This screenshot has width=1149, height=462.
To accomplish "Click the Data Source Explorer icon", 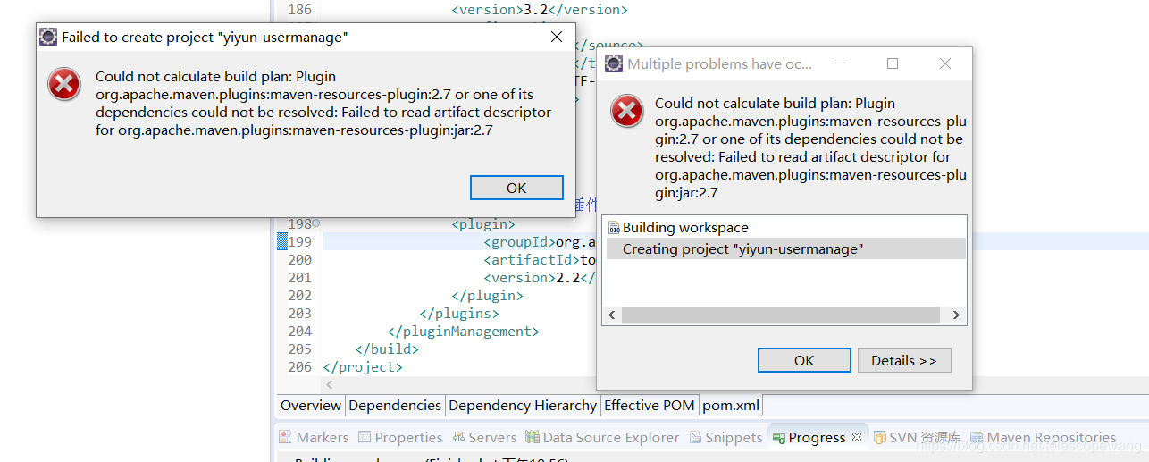I will tap(533, 437).
